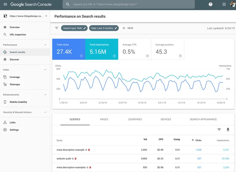Click help icon on Average CTR card

click(x=147, y=56)
